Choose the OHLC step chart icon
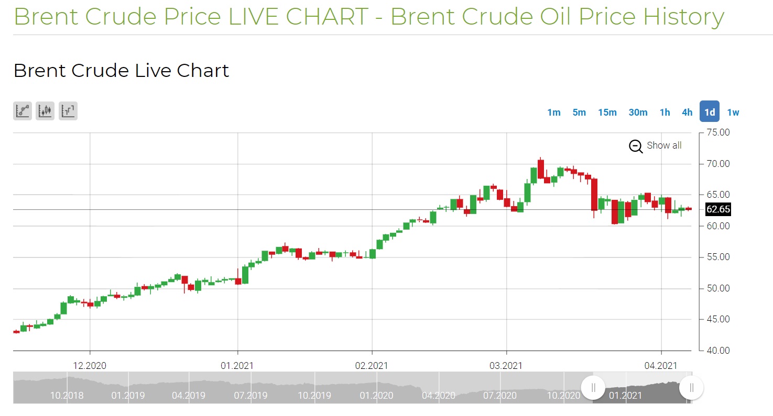Image resolution: width=773 pixels, height=416 pixels. (68, 110)
